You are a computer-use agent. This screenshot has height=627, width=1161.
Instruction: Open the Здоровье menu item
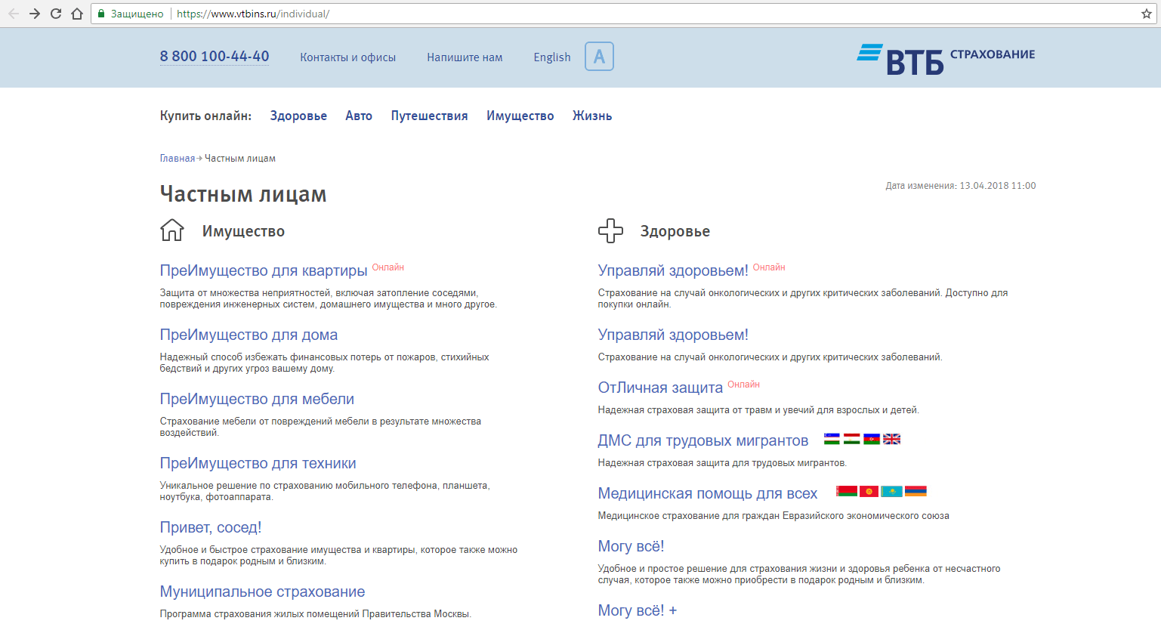point(298,116)
